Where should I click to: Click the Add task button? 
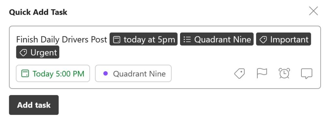click(34, 105)
